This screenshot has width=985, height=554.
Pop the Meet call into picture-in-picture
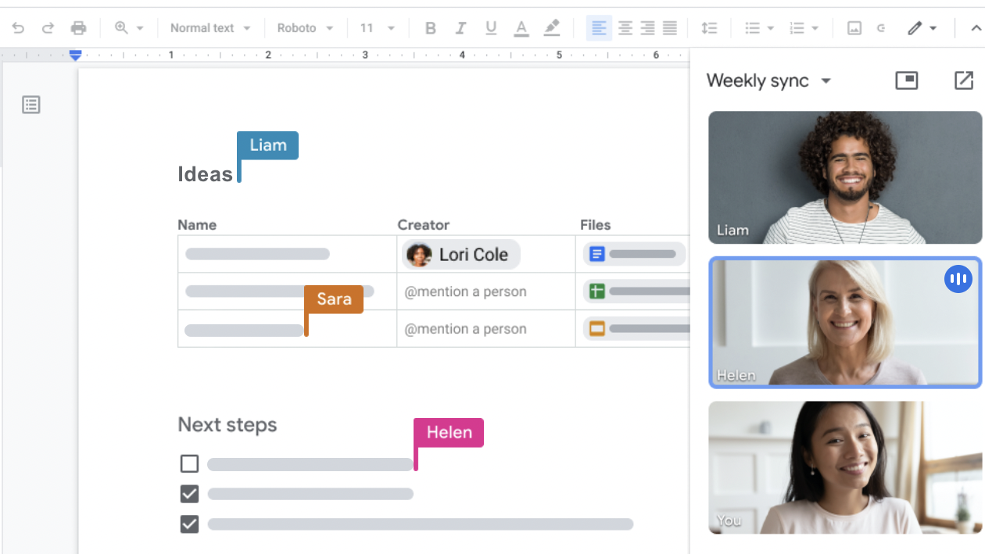click(906, 80)
